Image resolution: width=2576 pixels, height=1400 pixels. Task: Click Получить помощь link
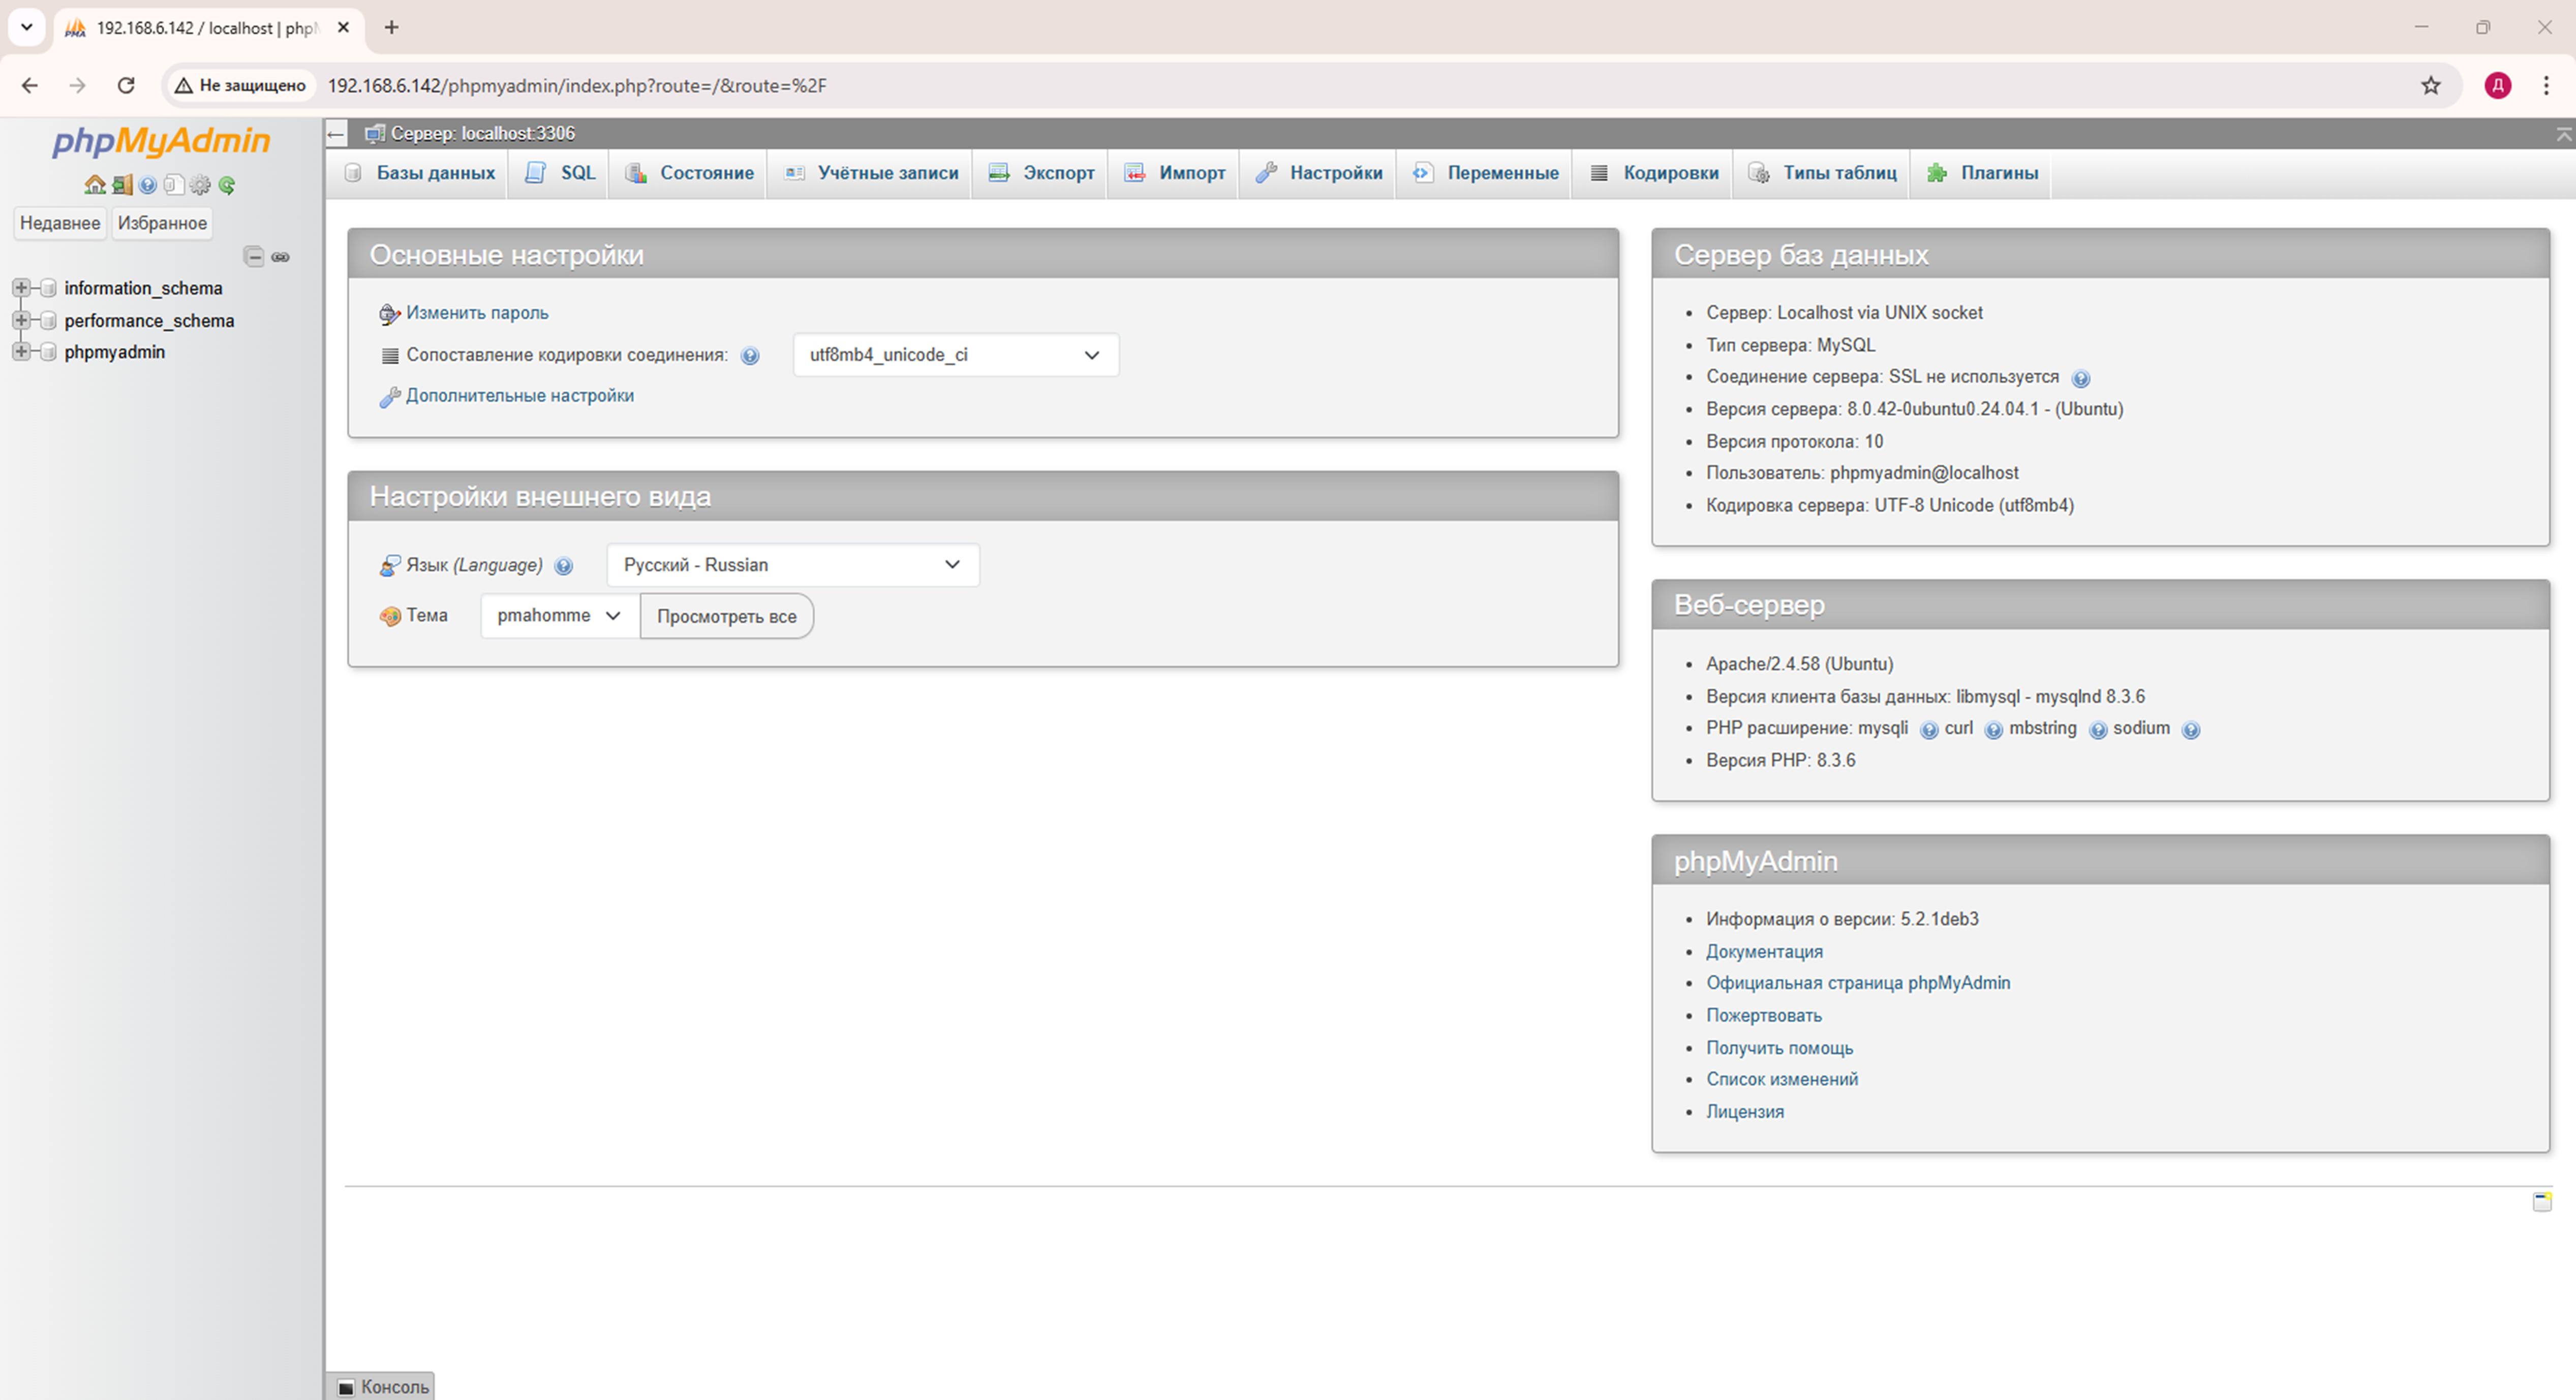pyautogui.click(x=1779, y=1047)
